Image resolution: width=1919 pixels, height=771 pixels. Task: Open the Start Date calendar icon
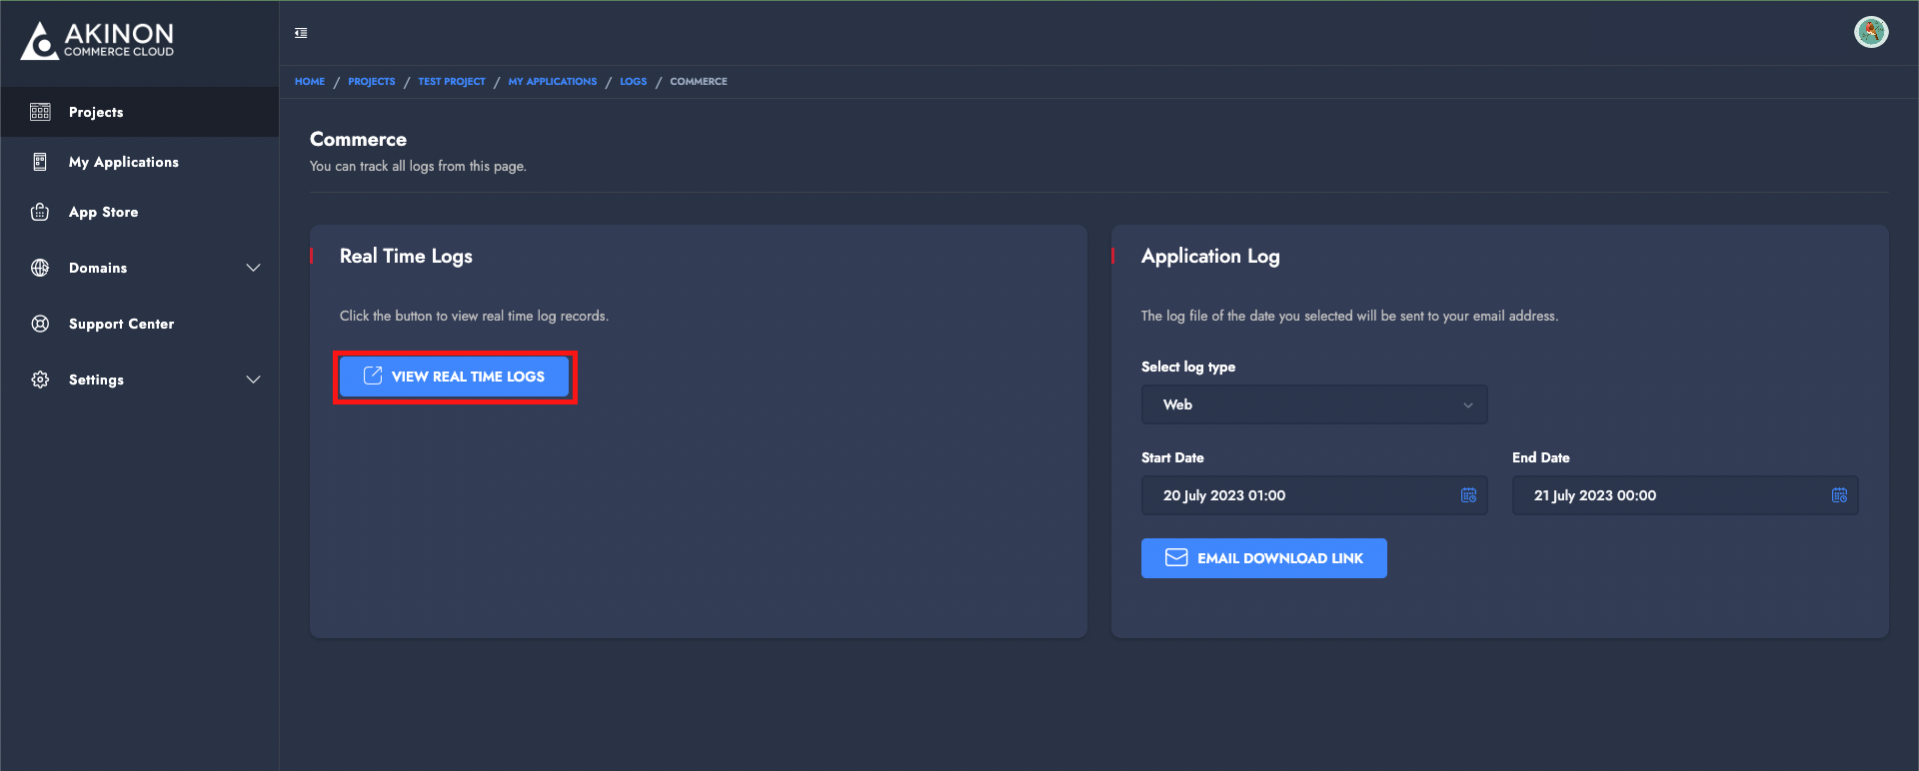pyautogui.click(x=1468, y=495)
